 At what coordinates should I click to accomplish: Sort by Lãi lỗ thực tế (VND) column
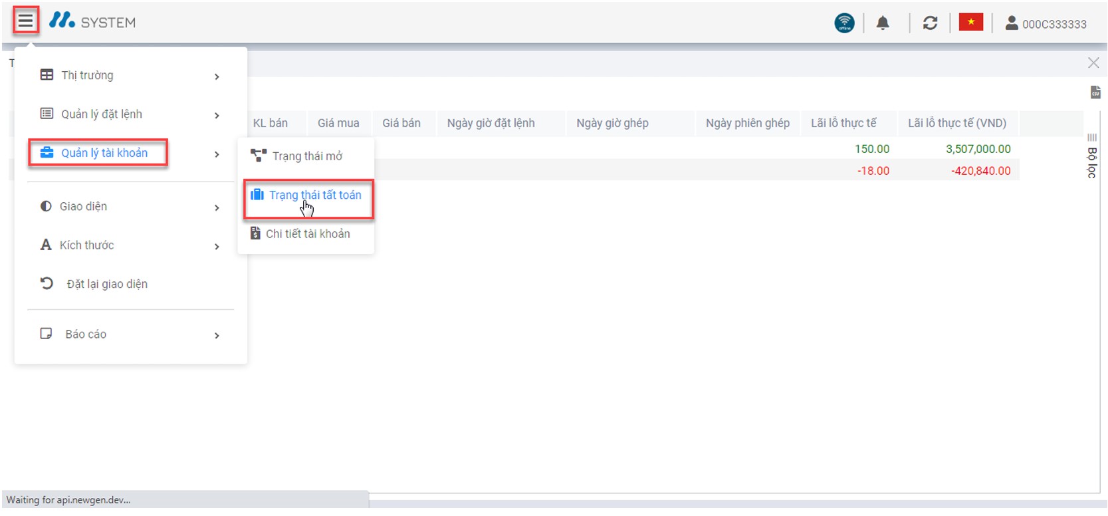tap(956, 123)
